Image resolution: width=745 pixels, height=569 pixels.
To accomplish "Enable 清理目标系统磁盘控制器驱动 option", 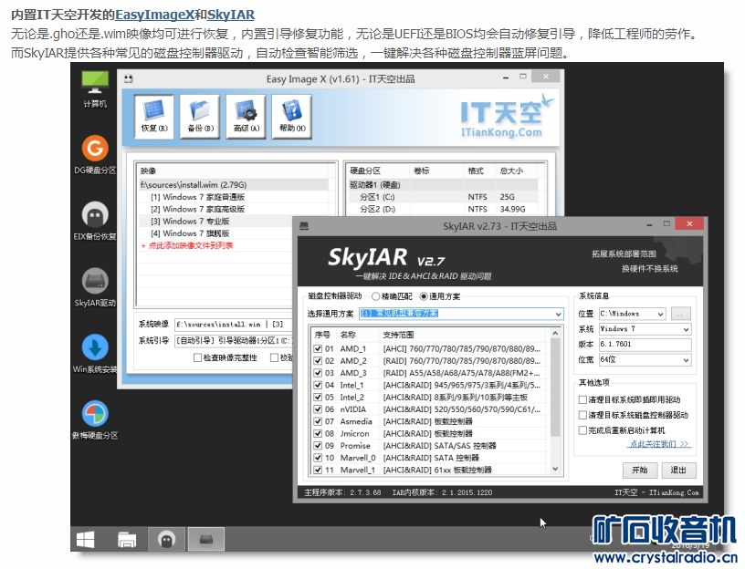I will point(583,415).
